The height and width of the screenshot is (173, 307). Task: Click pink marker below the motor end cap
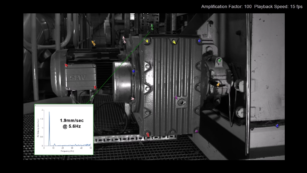[133, 99]
